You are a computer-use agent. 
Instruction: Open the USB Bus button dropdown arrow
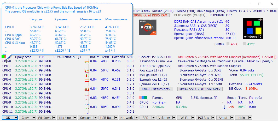point(116,118)
